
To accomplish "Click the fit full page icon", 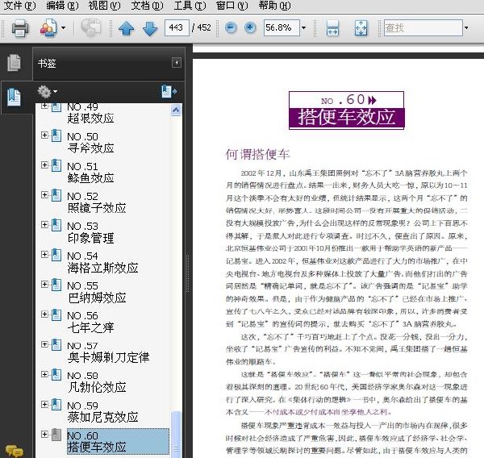I will [x=361, y=28].
